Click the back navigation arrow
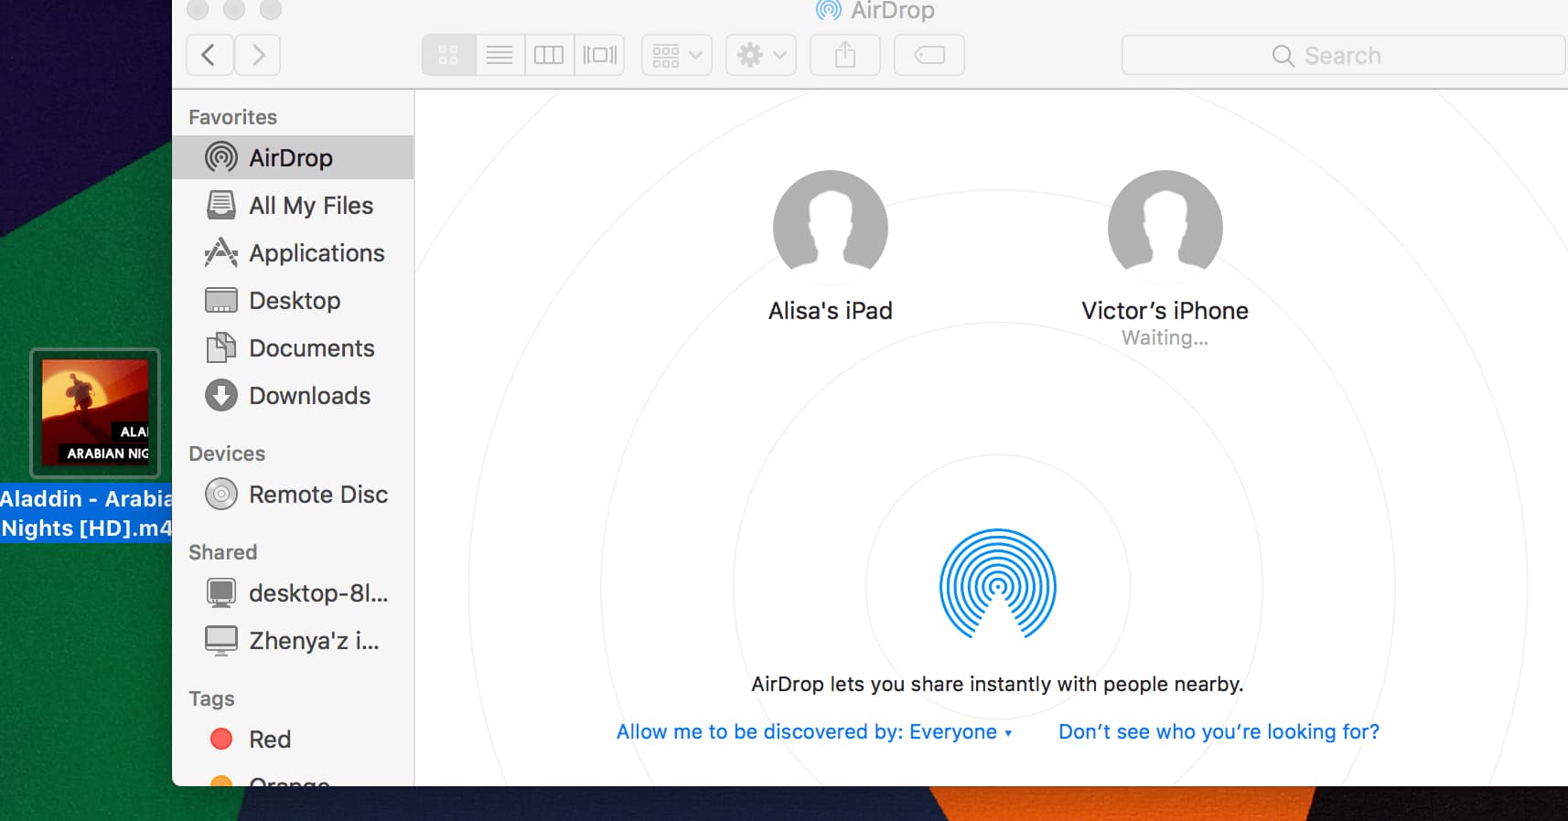 click(x=209, y=55)
